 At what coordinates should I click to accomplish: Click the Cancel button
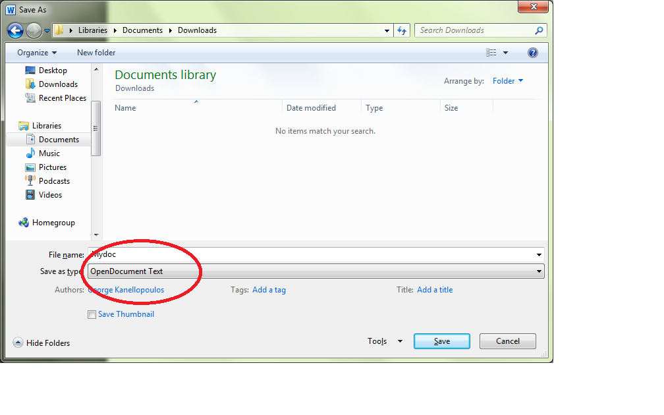(507, 341)
